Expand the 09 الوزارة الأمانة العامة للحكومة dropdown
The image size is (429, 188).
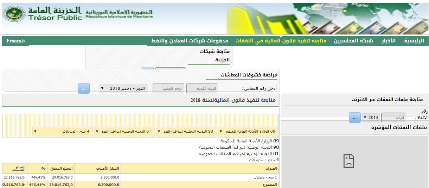tap(248, 132)
